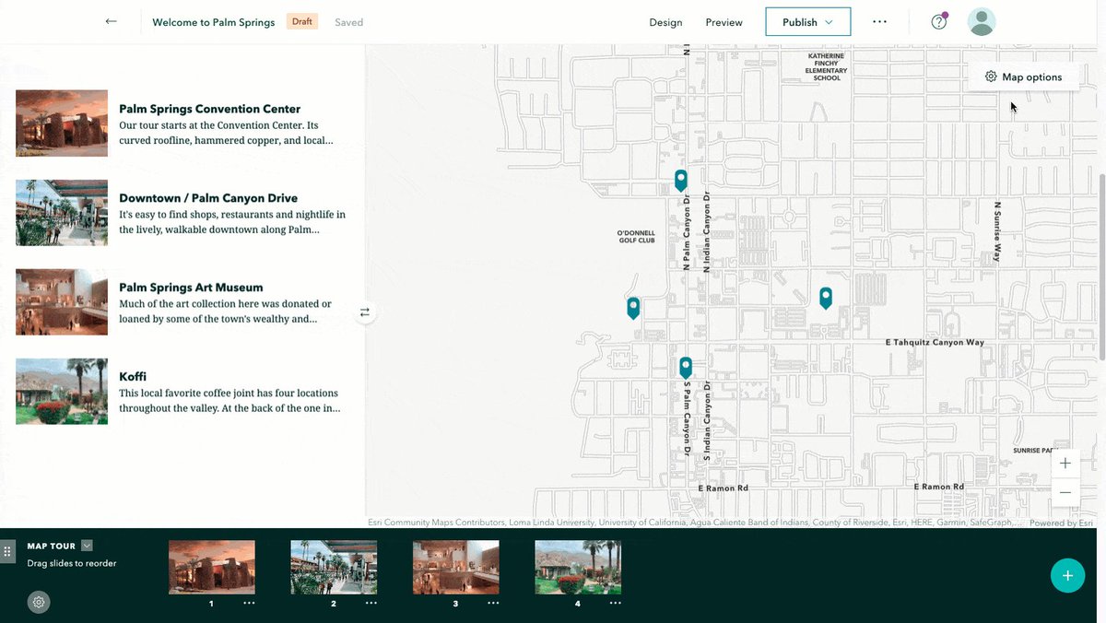The width and height of the screenshot is (1106, 623).
Task: Click the Map Tour drag handle icon
Action: pos(7,551)
